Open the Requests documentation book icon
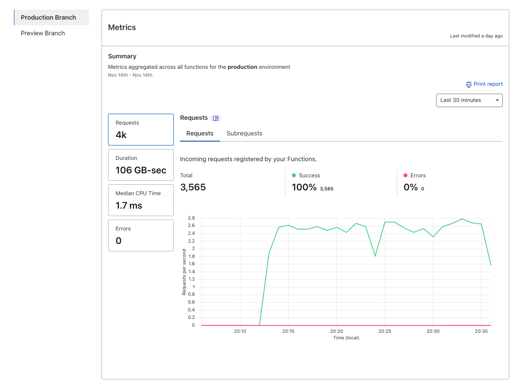This screenshot has width=515, height=389. tap(216, 118)
